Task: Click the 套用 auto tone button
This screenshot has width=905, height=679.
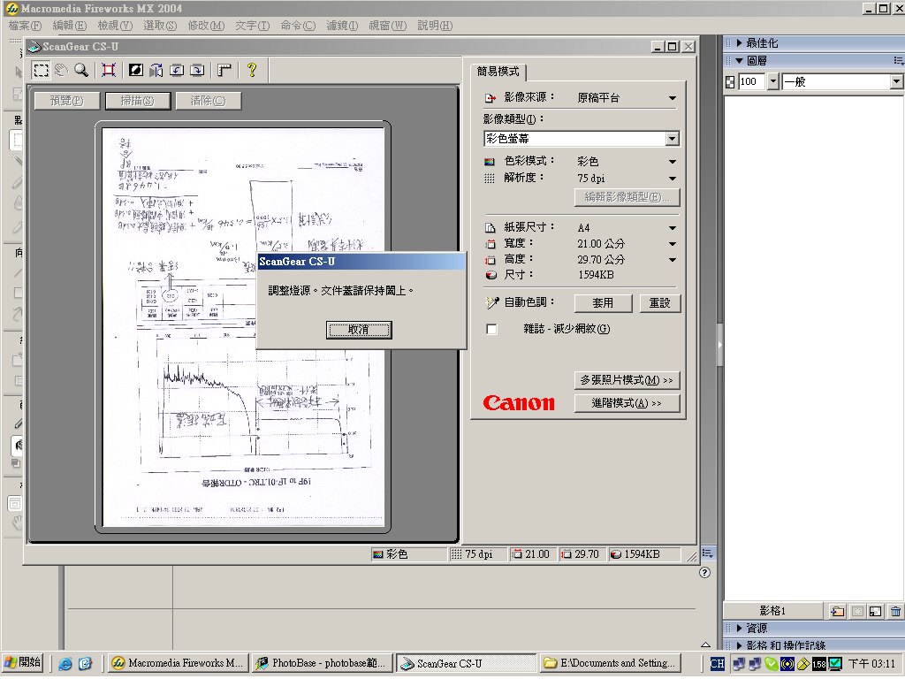Action: [603, 303]
